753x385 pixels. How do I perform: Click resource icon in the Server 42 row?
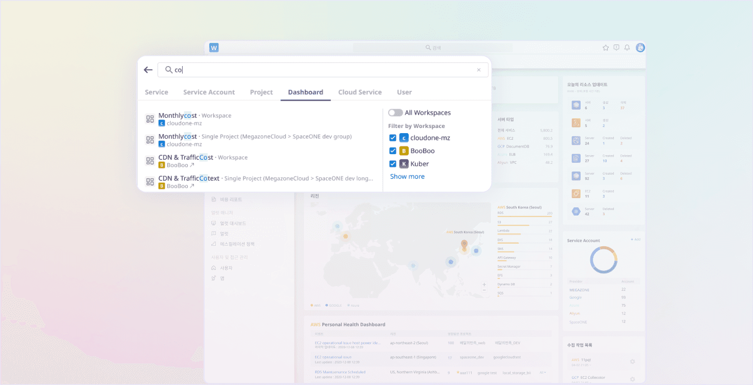click(x=576, y=211)
